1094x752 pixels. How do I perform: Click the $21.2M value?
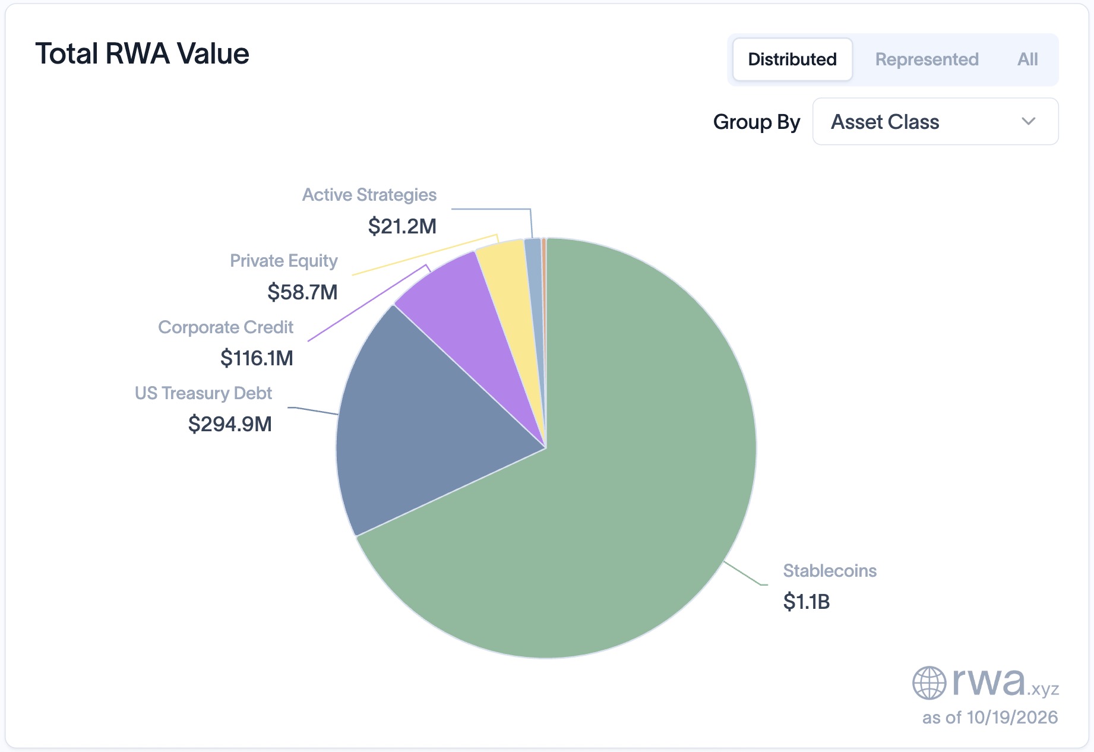402,226
